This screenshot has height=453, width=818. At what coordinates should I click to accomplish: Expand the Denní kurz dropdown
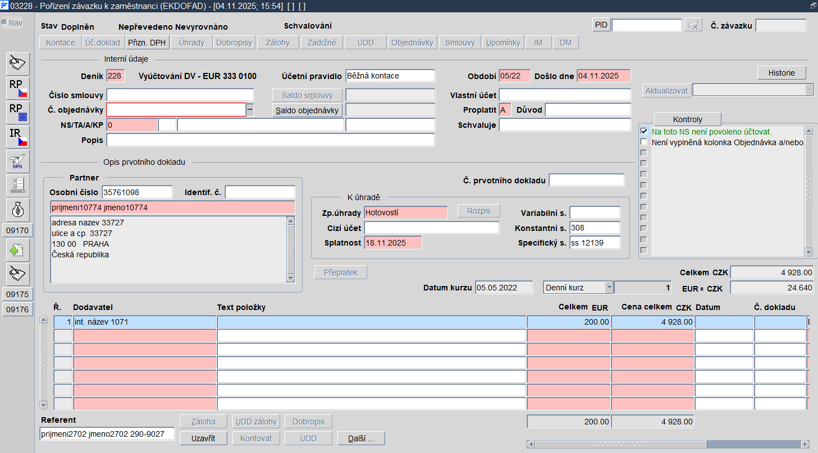pos(609,288)
